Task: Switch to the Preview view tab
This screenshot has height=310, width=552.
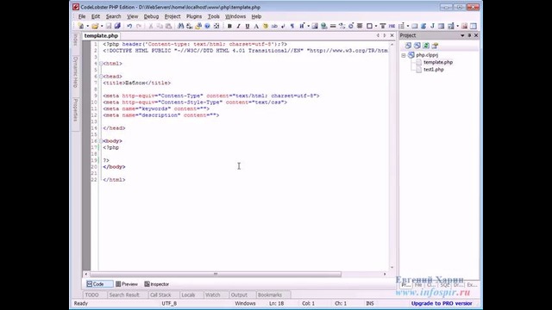Action: click(x=127, y=284)
